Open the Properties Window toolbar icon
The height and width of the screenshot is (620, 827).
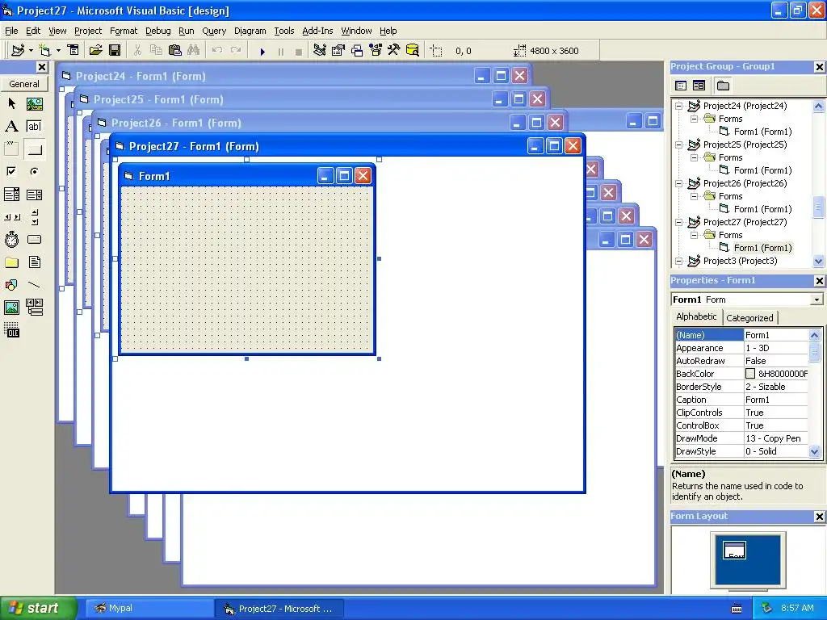pyautogui.click(x=338, y=51)
